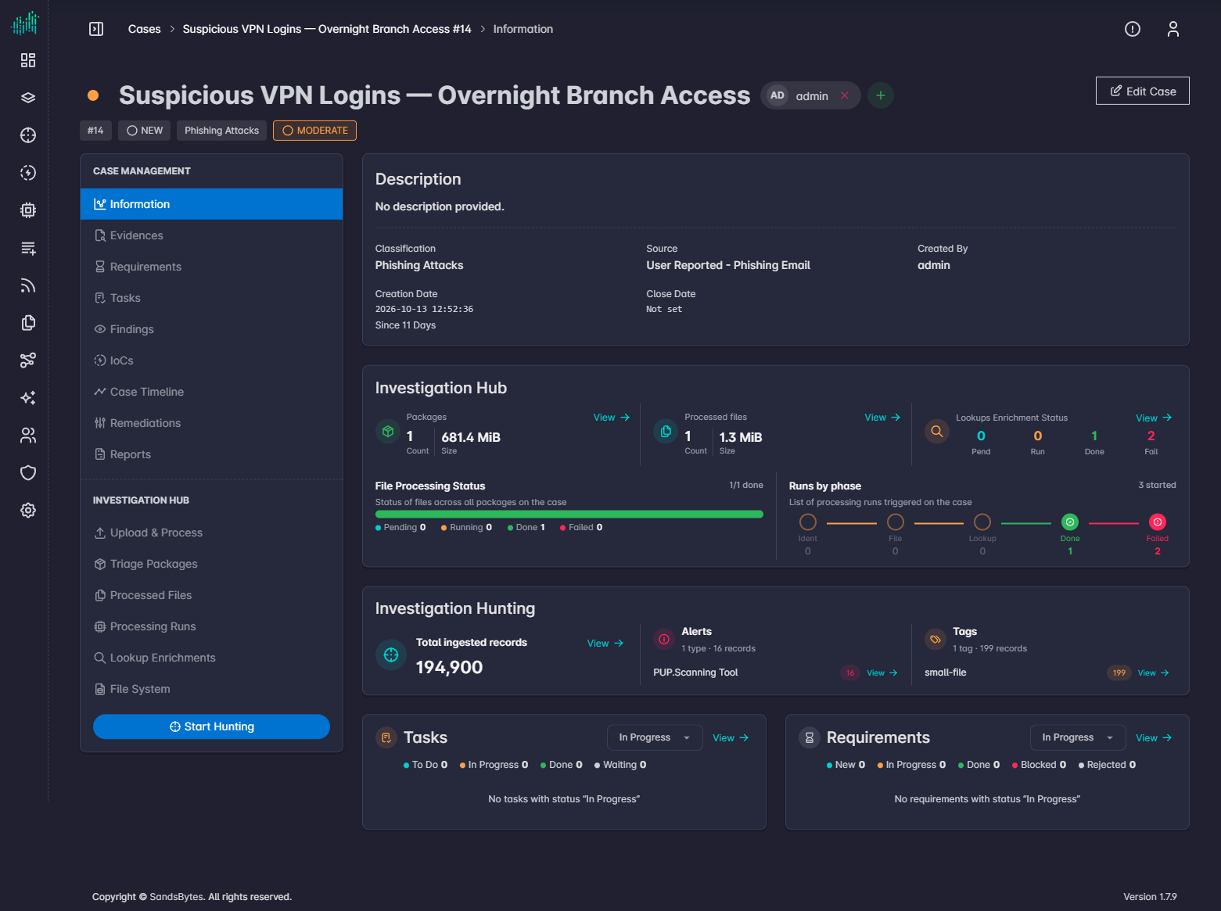This screenshot has width=1221, height=911.
Task: View Total ingested records link
Action: 605,644
